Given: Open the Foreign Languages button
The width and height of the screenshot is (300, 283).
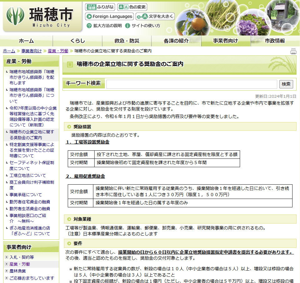Looking at the screenshot, I should point(109,17).
